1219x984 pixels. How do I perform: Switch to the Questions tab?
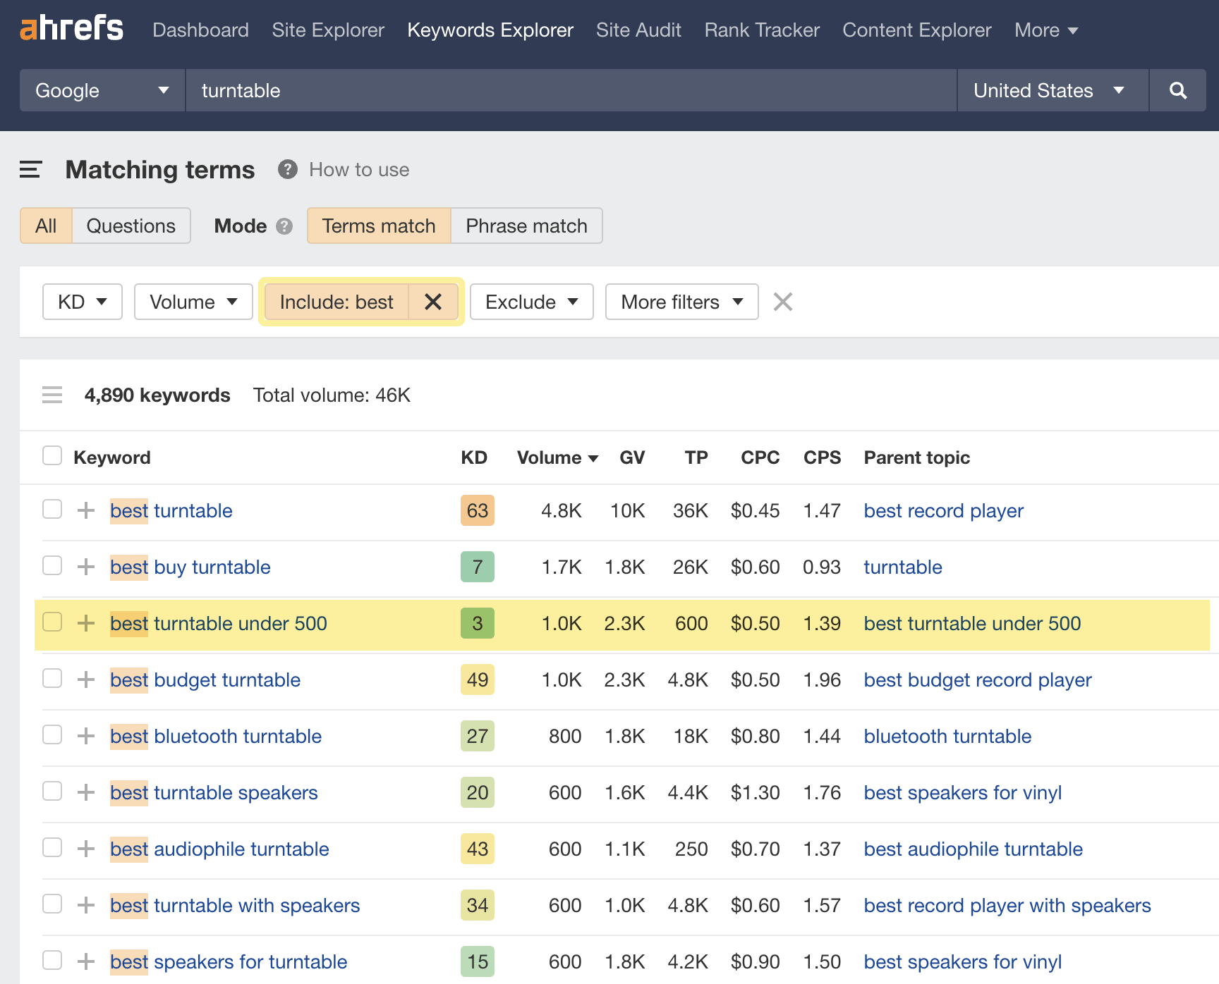tap(131, 226)
